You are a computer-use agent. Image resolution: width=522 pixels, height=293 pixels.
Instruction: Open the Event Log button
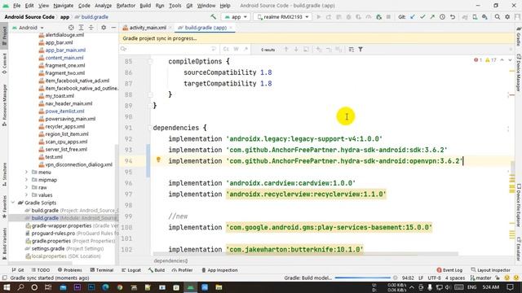click(449, 270)
